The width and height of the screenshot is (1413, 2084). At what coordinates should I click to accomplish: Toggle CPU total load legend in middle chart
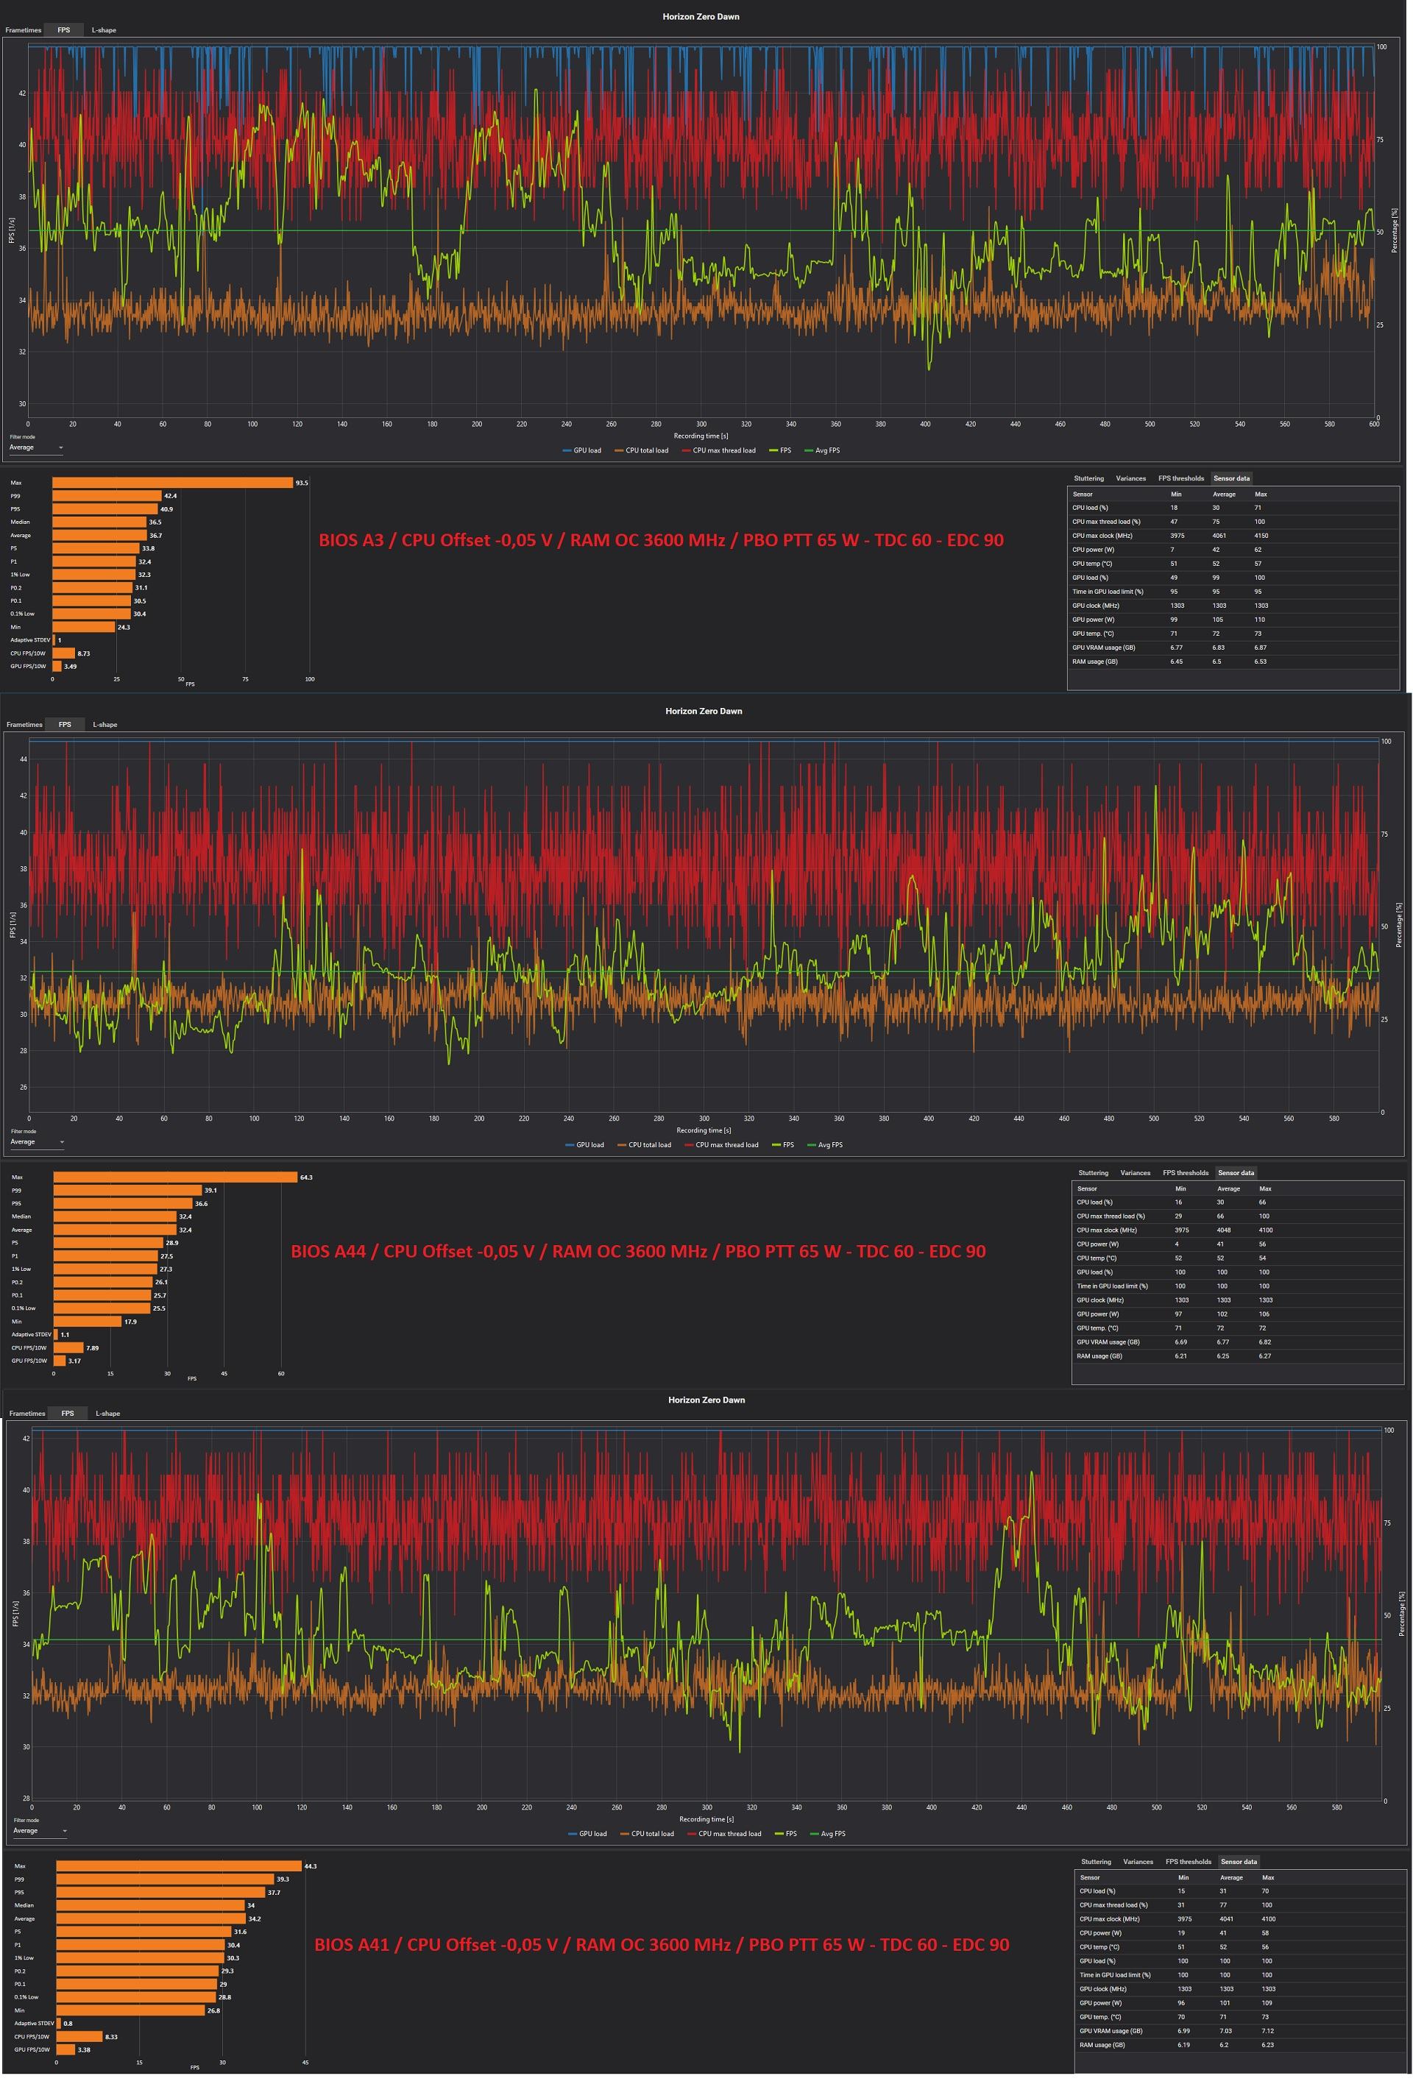[x=649, y=1144]
